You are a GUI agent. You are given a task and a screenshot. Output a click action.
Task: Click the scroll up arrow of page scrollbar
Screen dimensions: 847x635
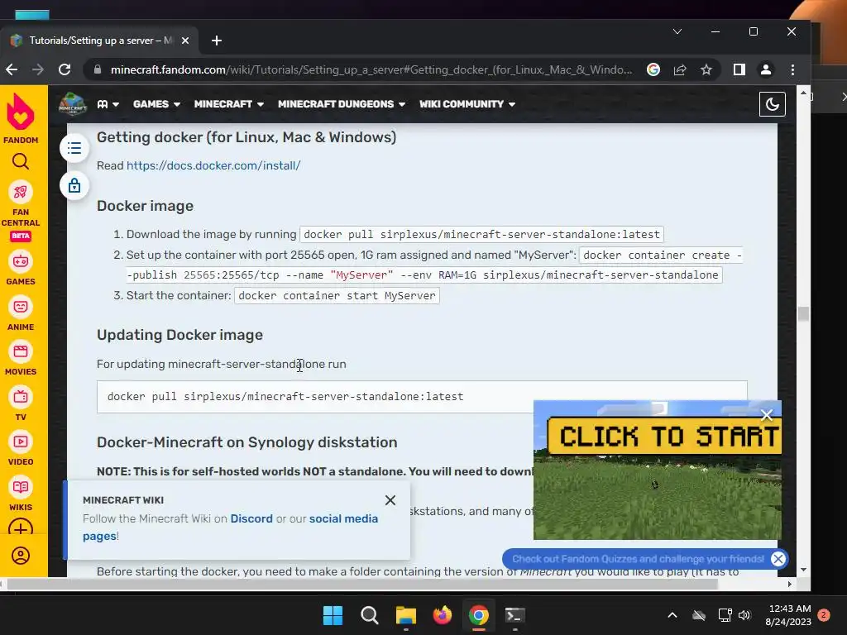pos(803,93)
